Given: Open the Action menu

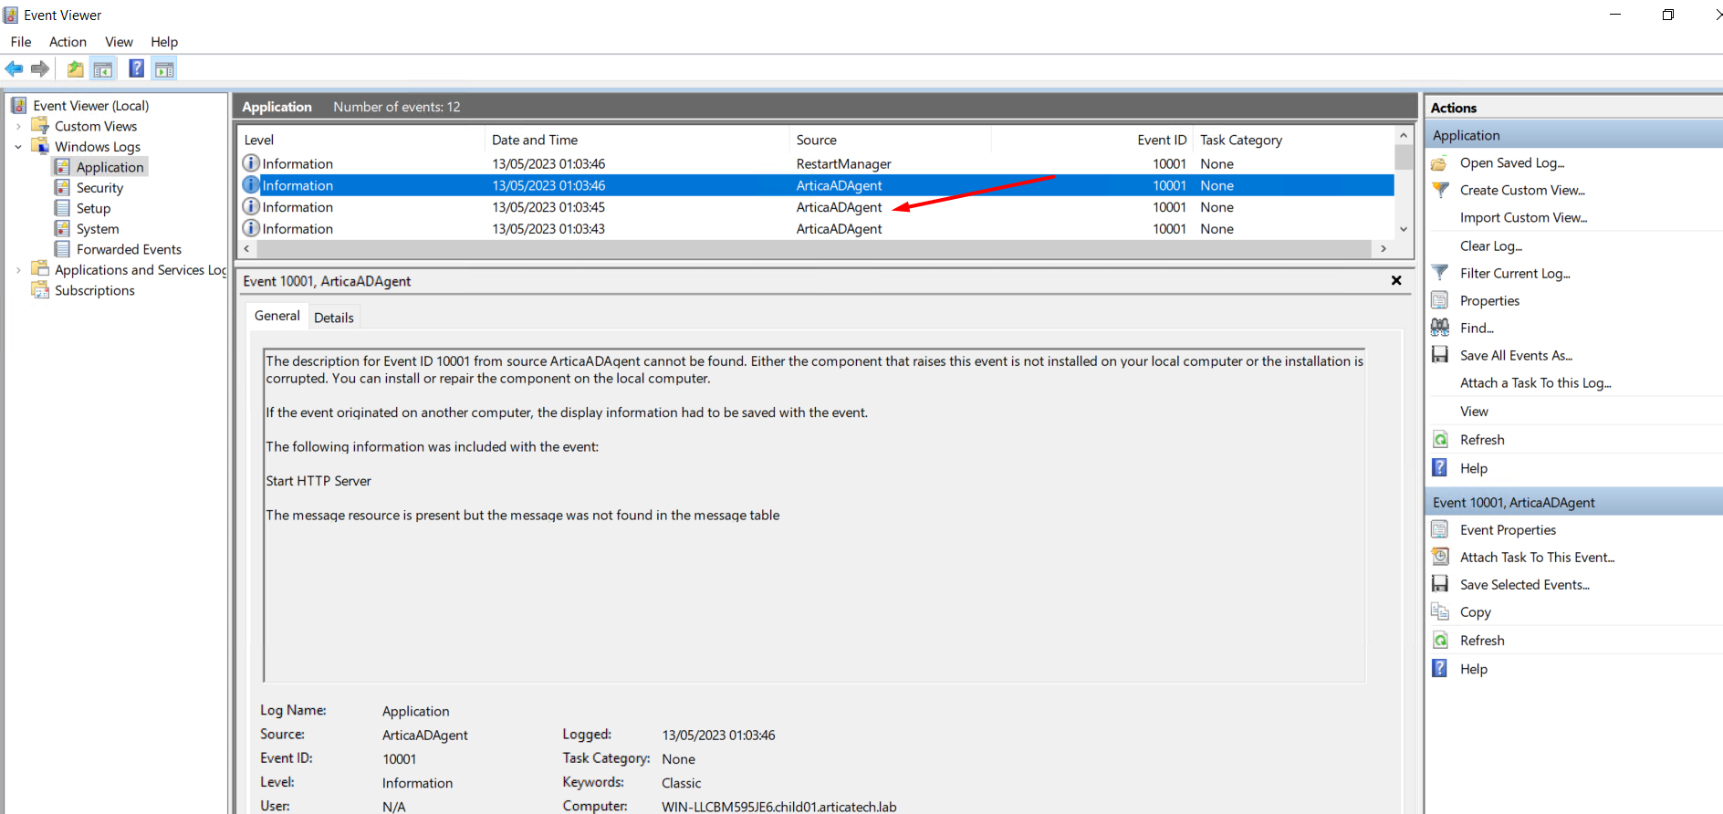Looking at the screenshot, I should (68, 42).
